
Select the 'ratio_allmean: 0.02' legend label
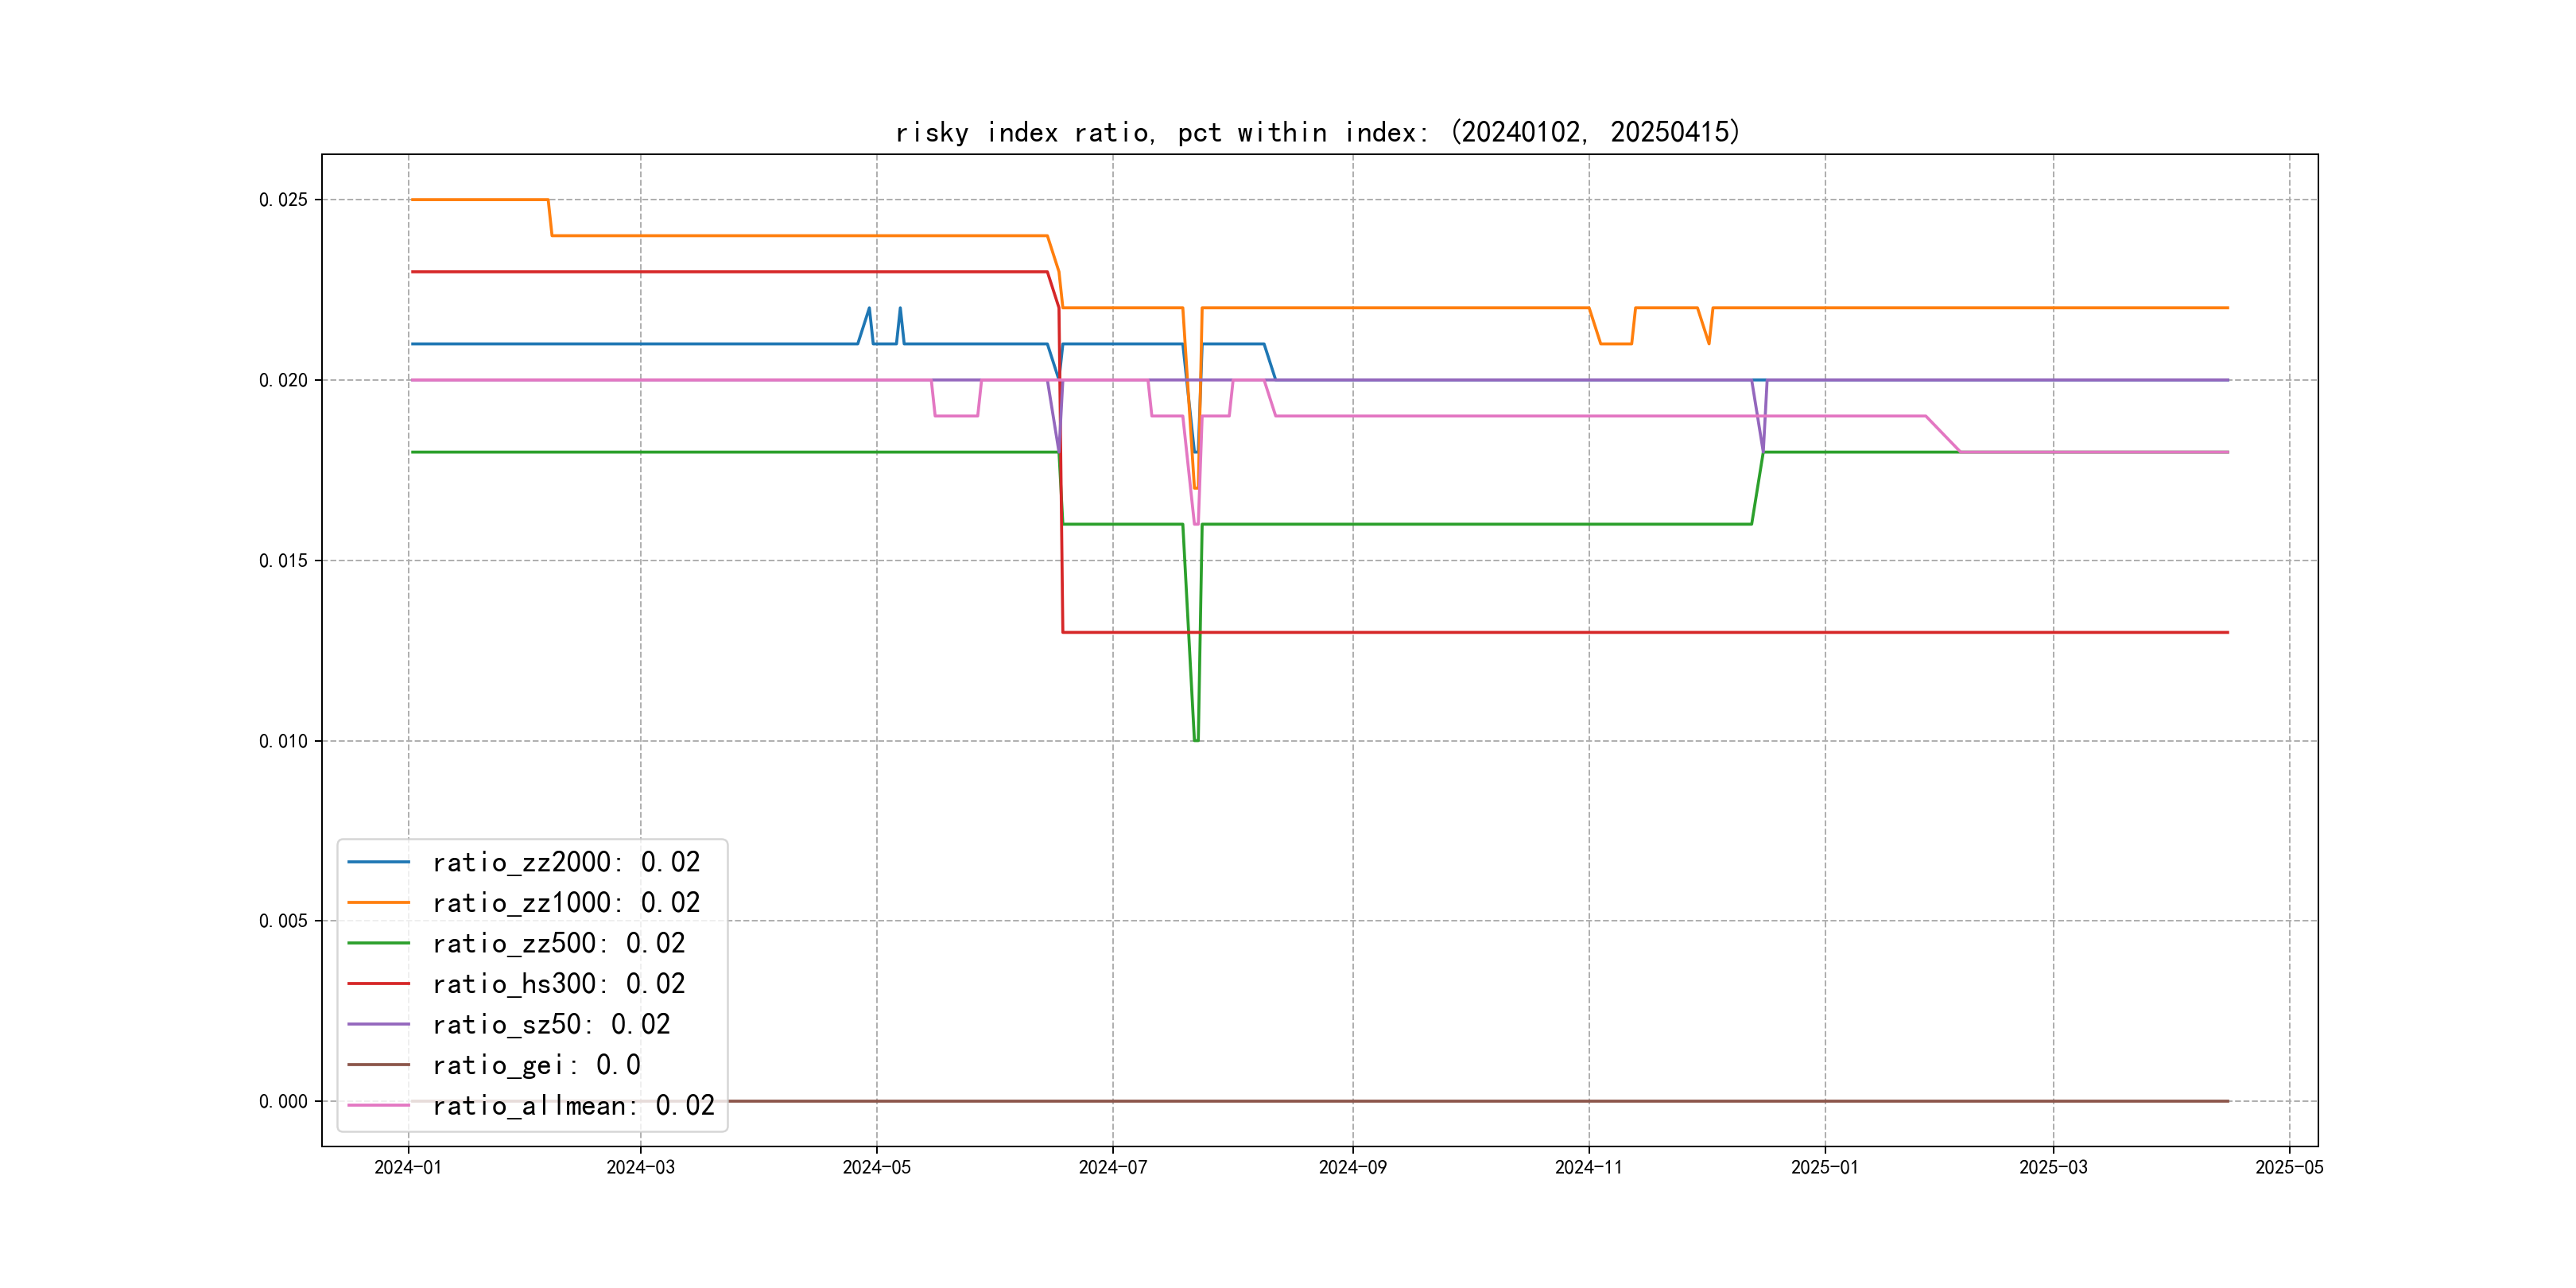[x=573, y=1105]
